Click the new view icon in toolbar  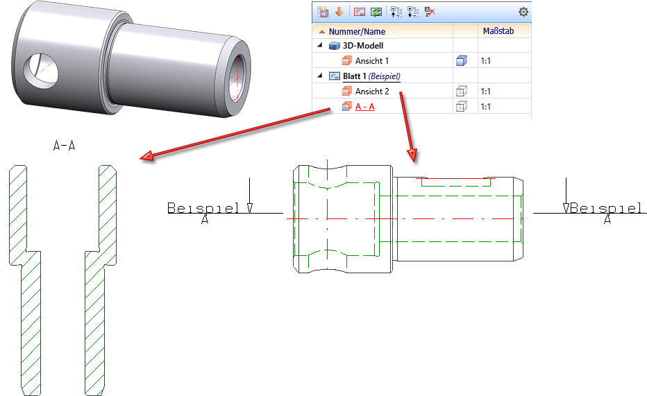coord(323,12)
